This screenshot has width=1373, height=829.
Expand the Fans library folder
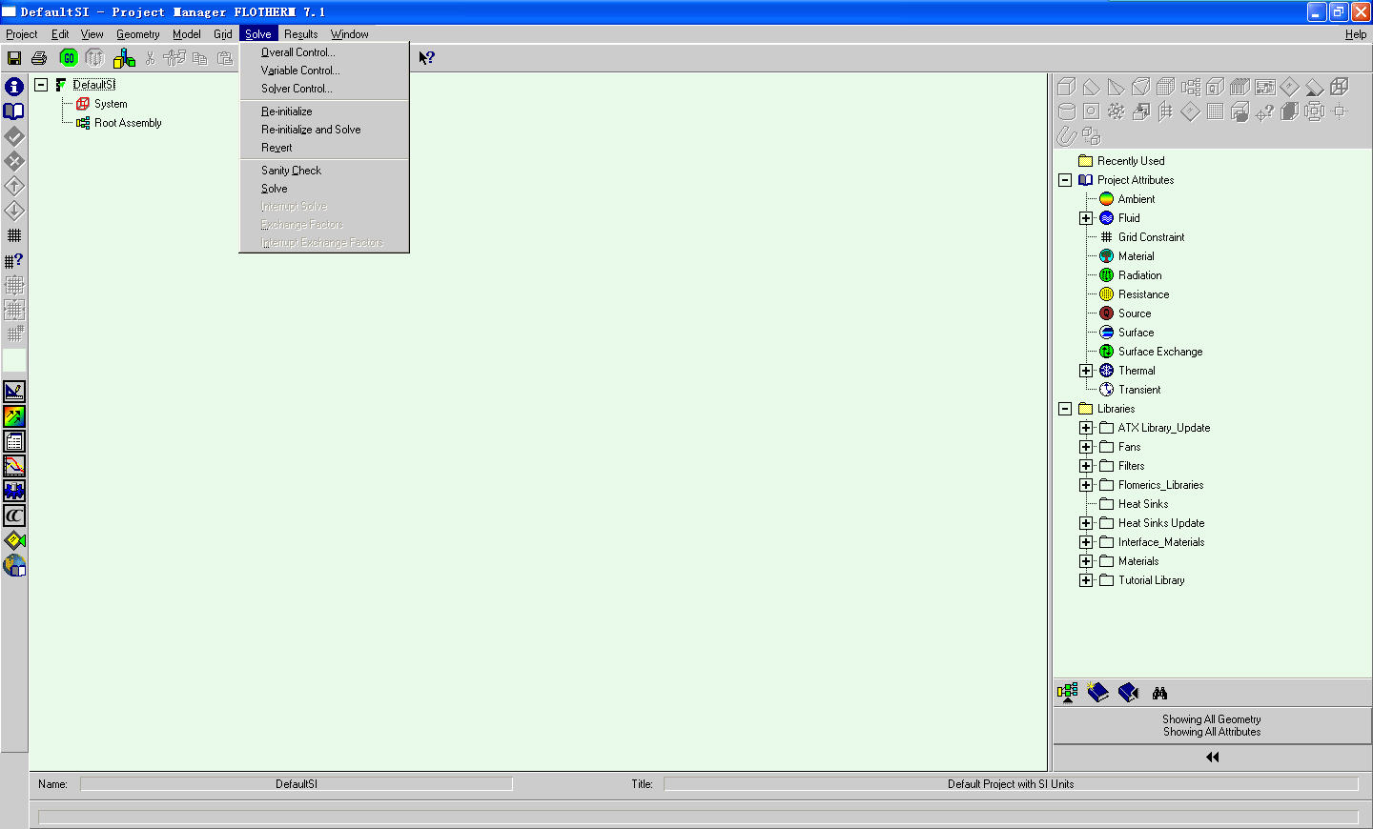1086,447
